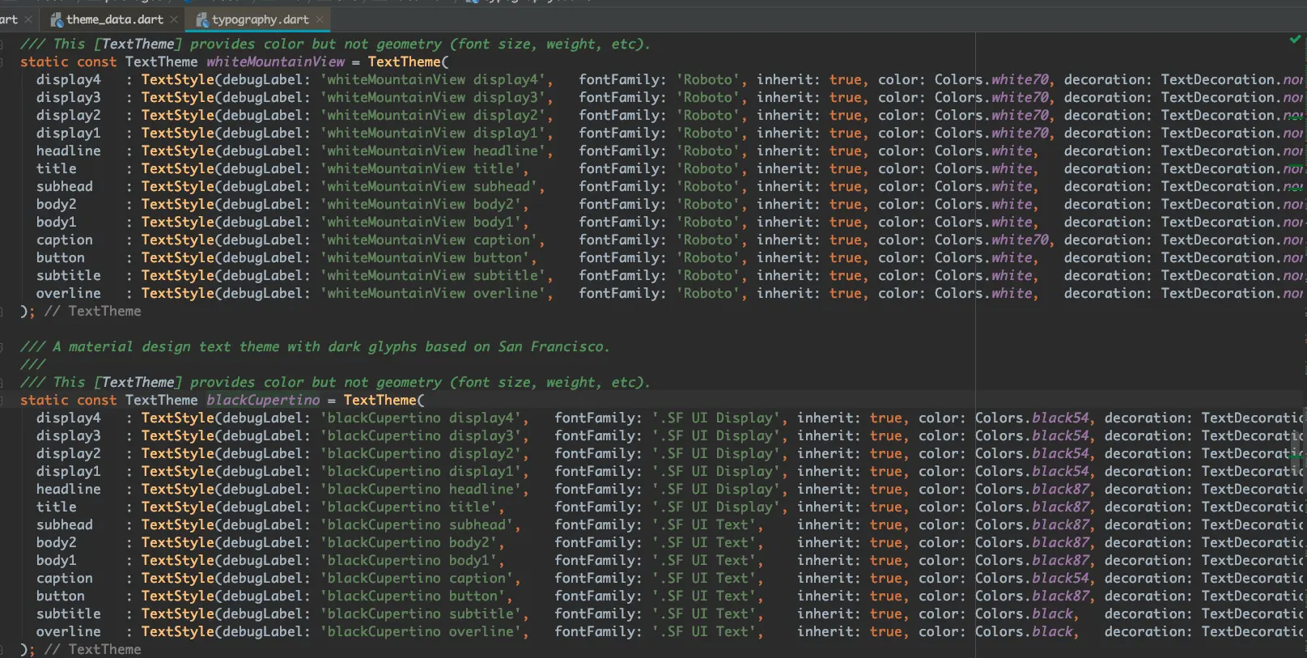1307x658 pixels.
Task: Click 'true' on the blackCupertino title line
Action: (x=886, y=507)
